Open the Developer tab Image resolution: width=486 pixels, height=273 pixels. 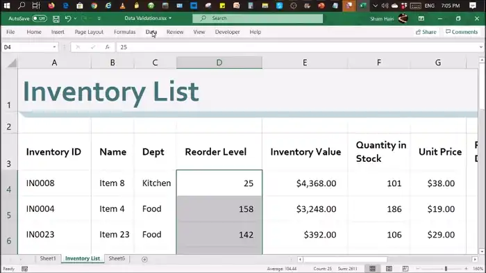227,32
